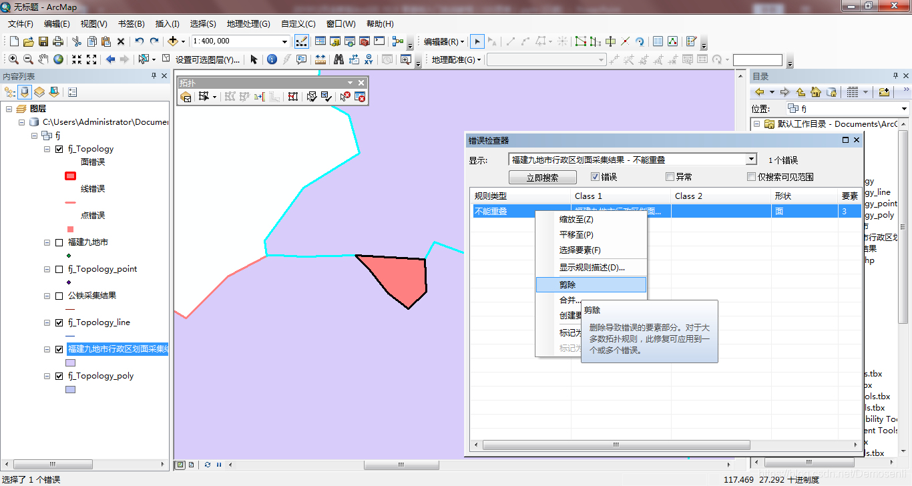Viewport: 912px width, 486px height.
Task: Enable the 福建九地市 layer checkbox
Action: tap(59, 242)
